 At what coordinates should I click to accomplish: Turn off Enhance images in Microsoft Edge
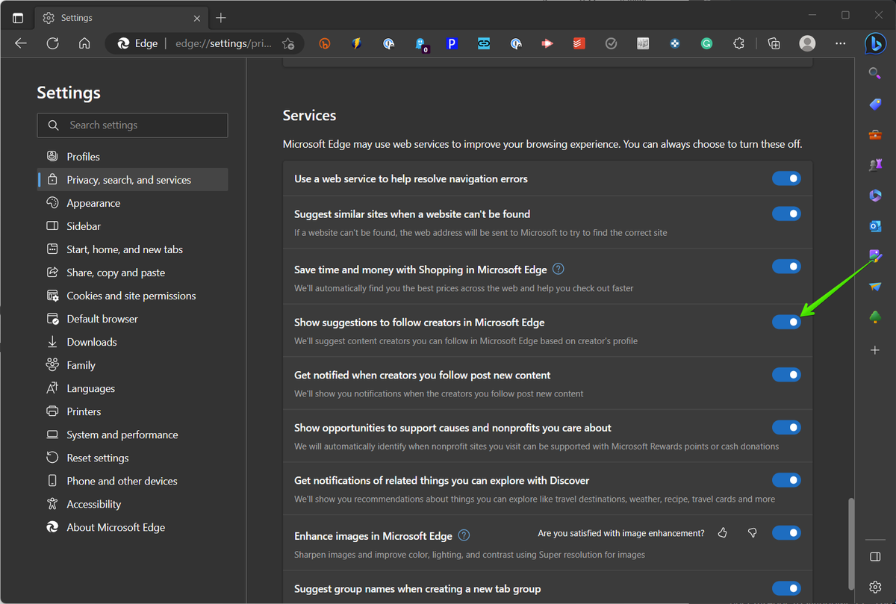[x=786, y=532]
